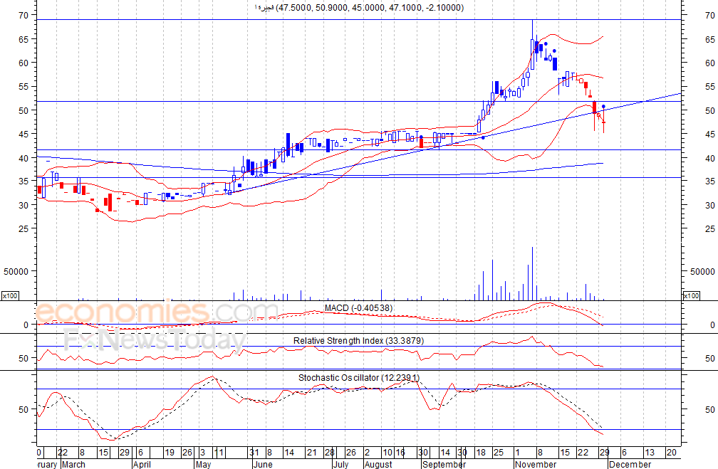The height and width of the screenshot is (469, 718).
Task: Click the date label 25 on the time axis
Action: [498, 453]
